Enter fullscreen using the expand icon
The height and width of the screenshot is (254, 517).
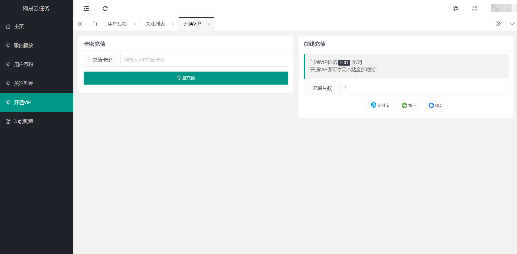click(475, 8)
